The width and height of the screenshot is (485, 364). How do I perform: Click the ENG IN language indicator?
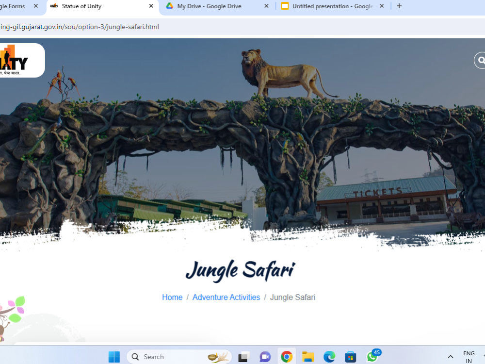pyautogui.click(x=469, y=357)
